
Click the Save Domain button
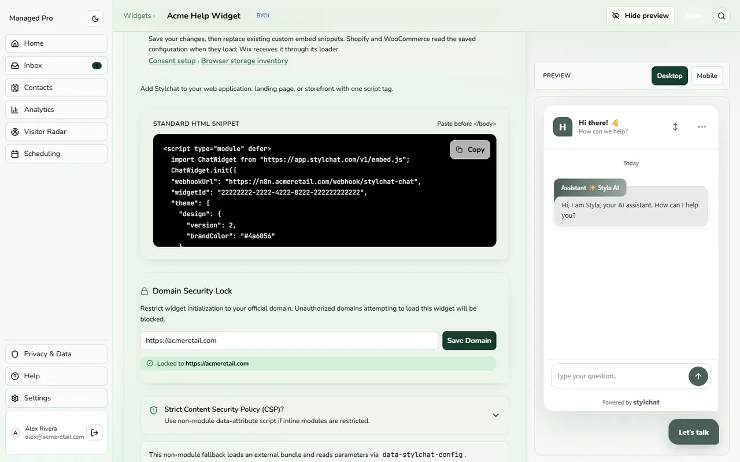[469, 341]
